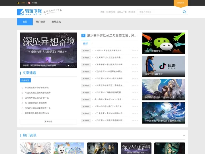Open news 《剑网3》风起稻香旧事繁成就
Image resolution: width=205 pixels, height=154 pixels.
(109, 50)
